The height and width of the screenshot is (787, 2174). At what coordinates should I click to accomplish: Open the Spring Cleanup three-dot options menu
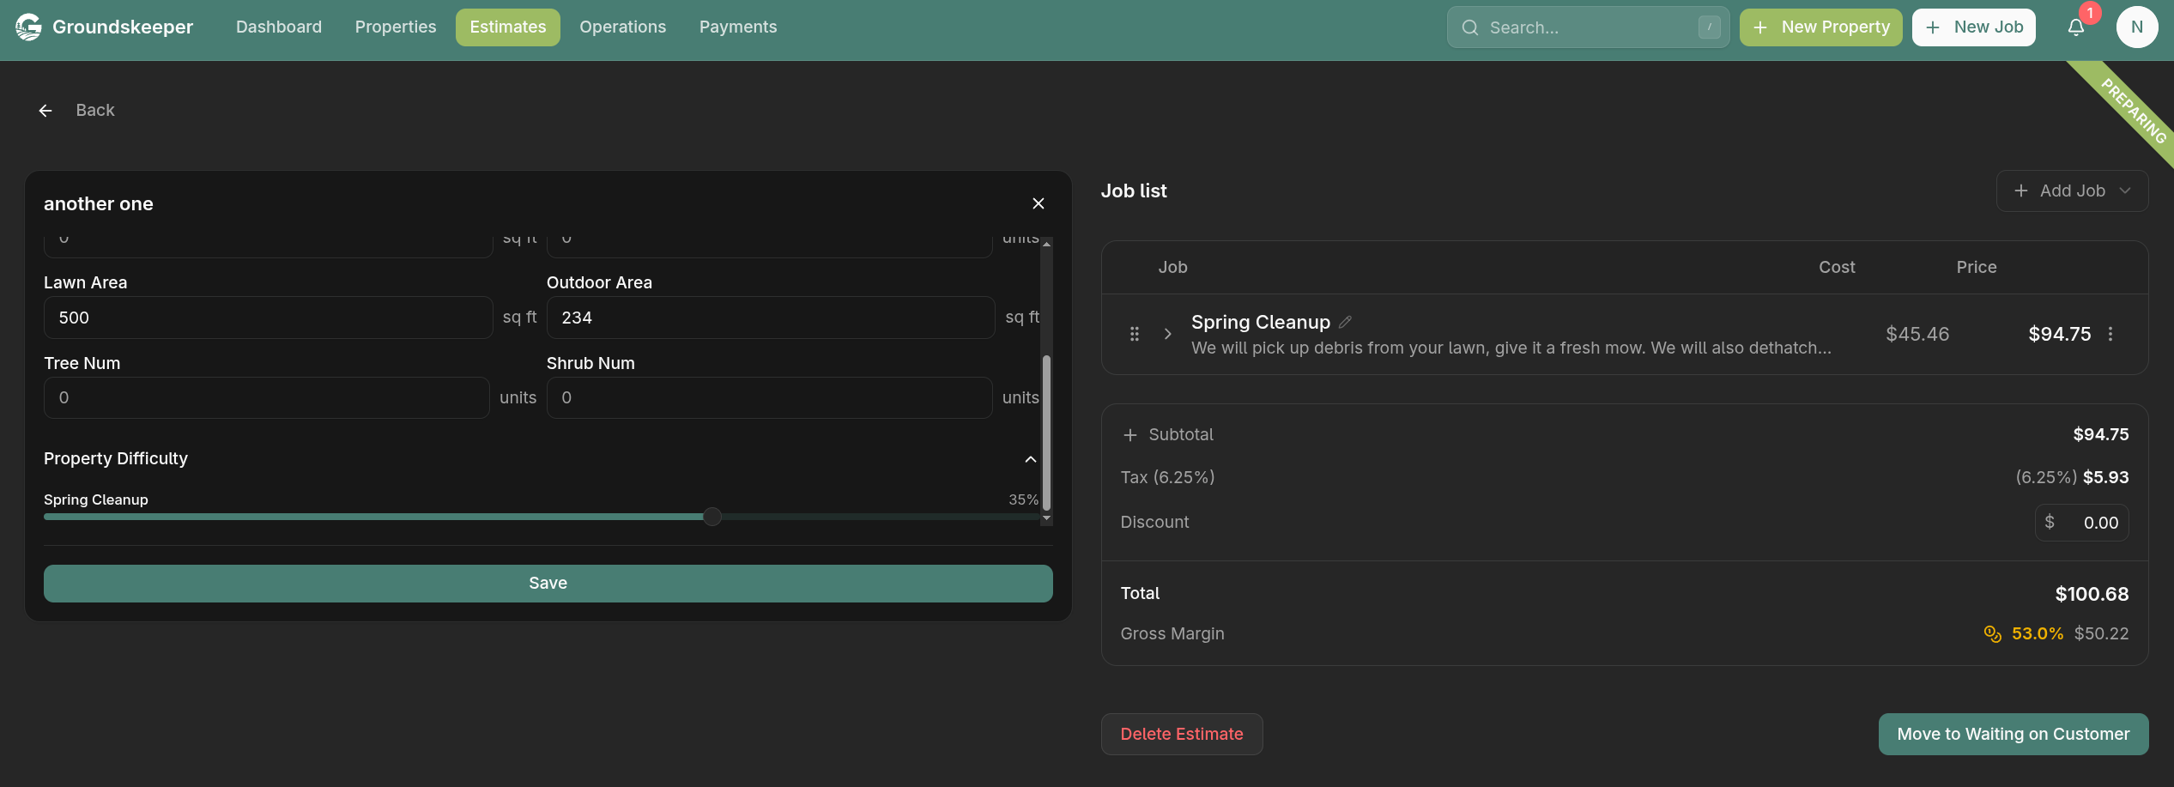point(2110,334)
